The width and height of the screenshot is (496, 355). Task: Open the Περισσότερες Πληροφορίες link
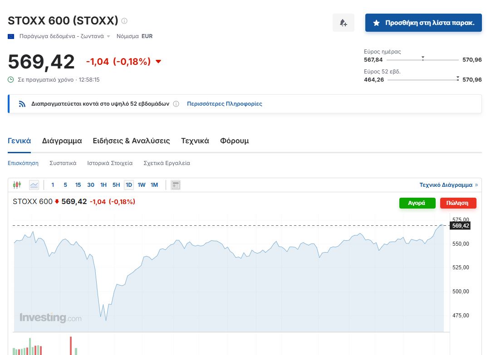[x=224, y=104]
